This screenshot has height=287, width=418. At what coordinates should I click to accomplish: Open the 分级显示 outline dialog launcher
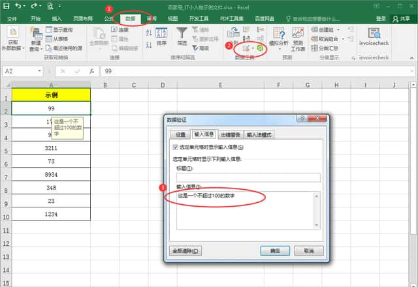(353, 58)
